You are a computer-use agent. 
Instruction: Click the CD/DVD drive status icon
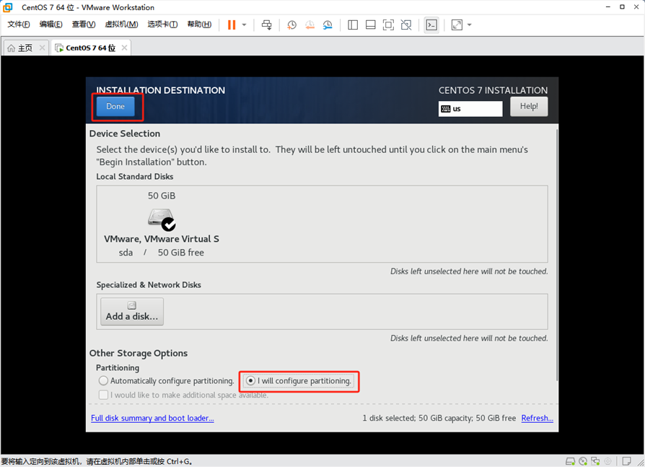click(x=583, y=461)
